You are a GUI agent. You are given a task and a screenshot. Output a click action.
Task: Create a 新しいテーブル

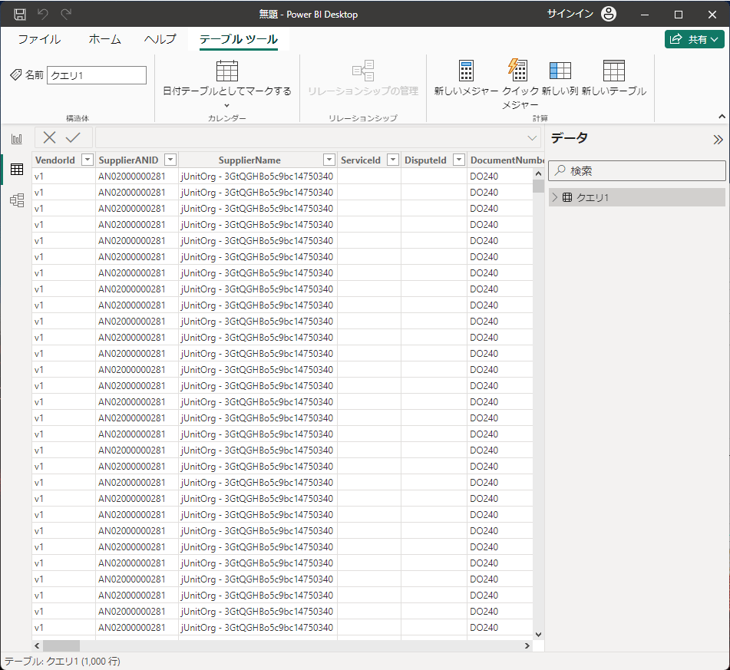(613, 78)
